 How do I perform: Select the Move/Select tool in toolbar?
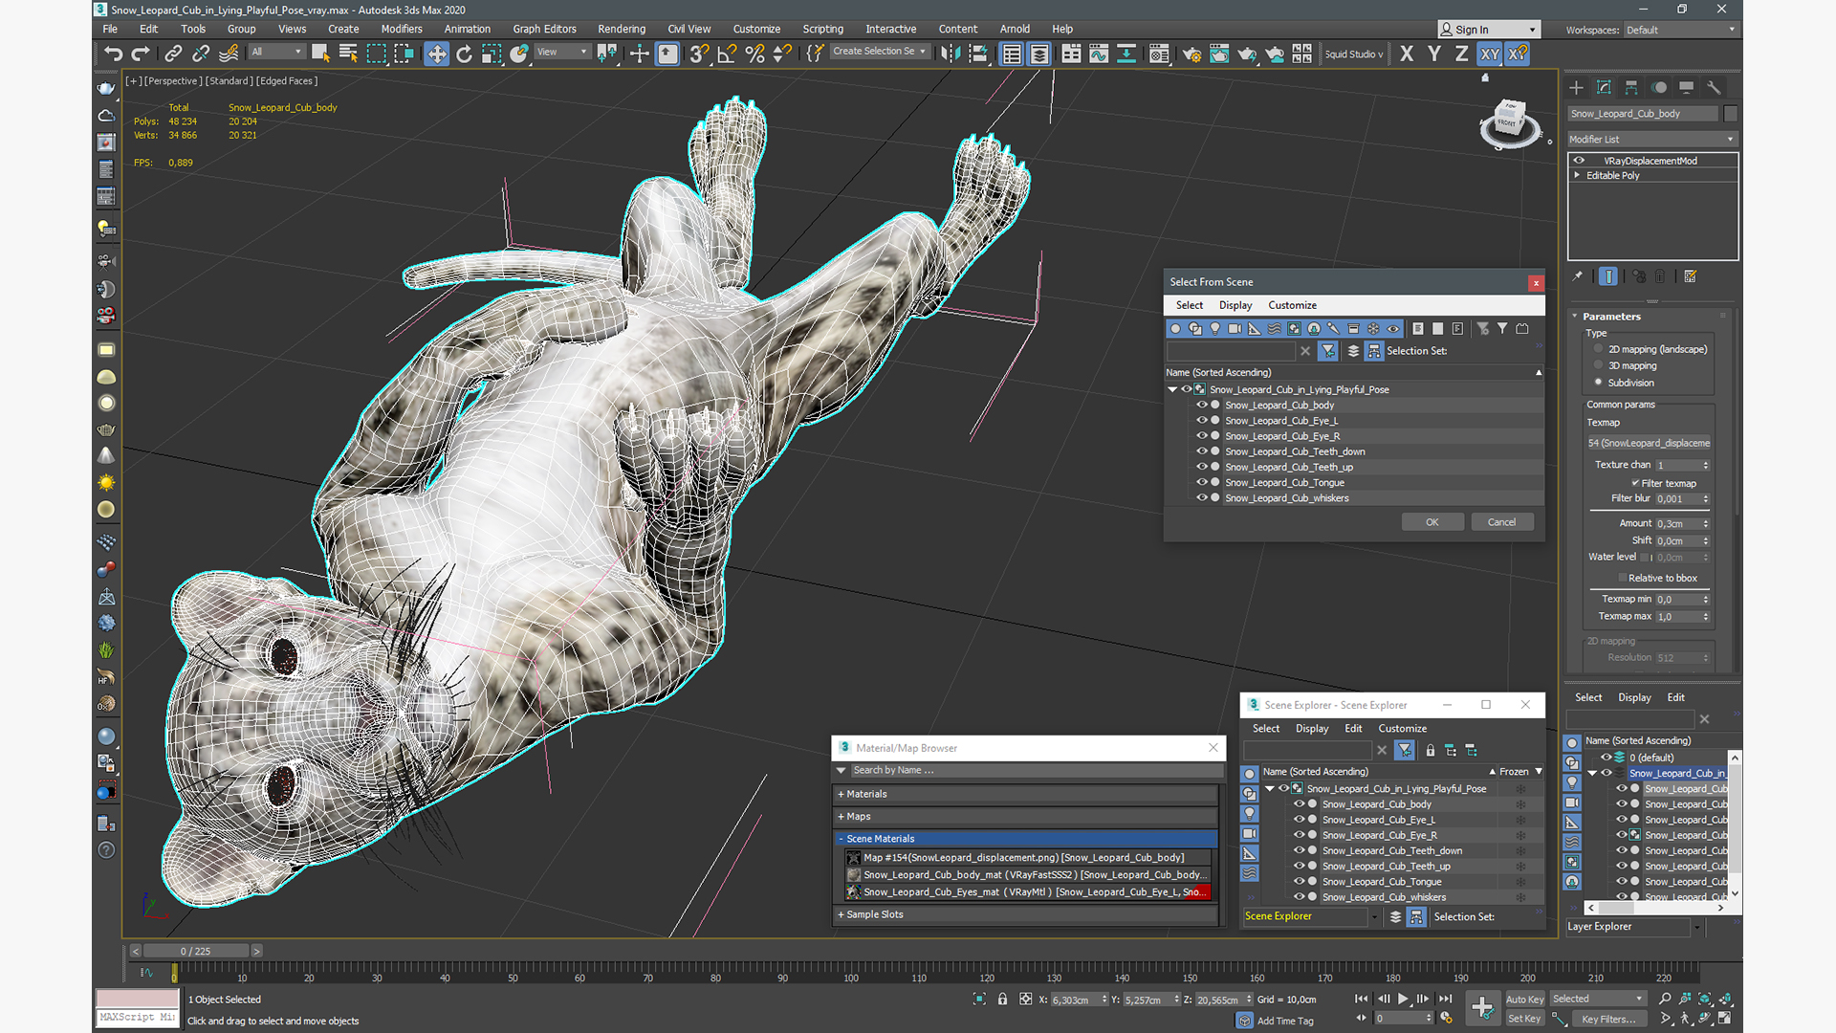[434, 53]
